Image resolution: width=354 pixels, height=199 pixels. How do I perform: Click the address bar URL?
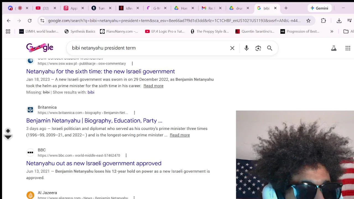click(x=174, y=20)
